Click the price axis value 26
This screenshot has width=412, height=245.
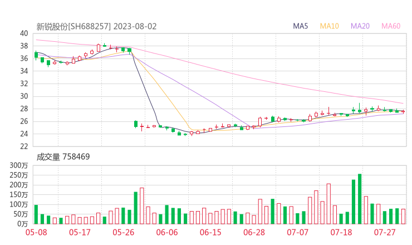click(24, 121)
